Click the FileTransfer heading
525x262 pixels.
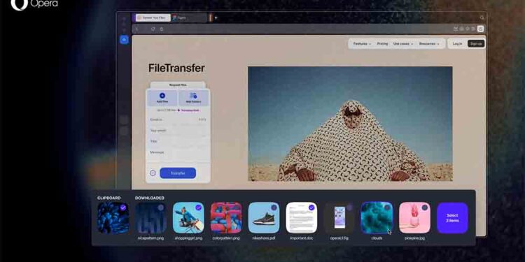[x=176, y=68]
